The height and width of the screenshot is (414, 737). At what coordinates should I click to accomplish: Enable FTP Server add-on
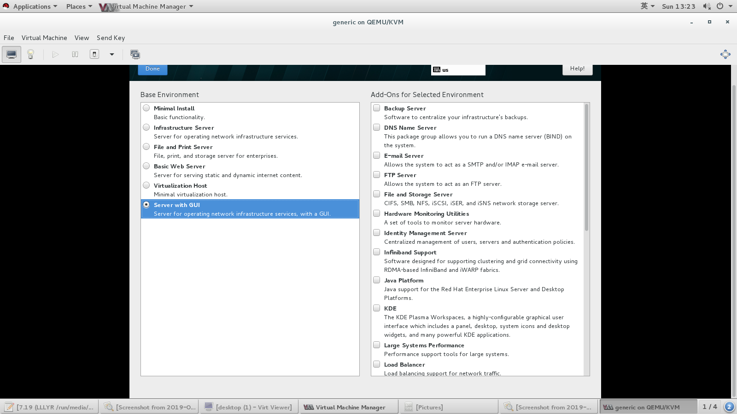[x=376, y=175]
